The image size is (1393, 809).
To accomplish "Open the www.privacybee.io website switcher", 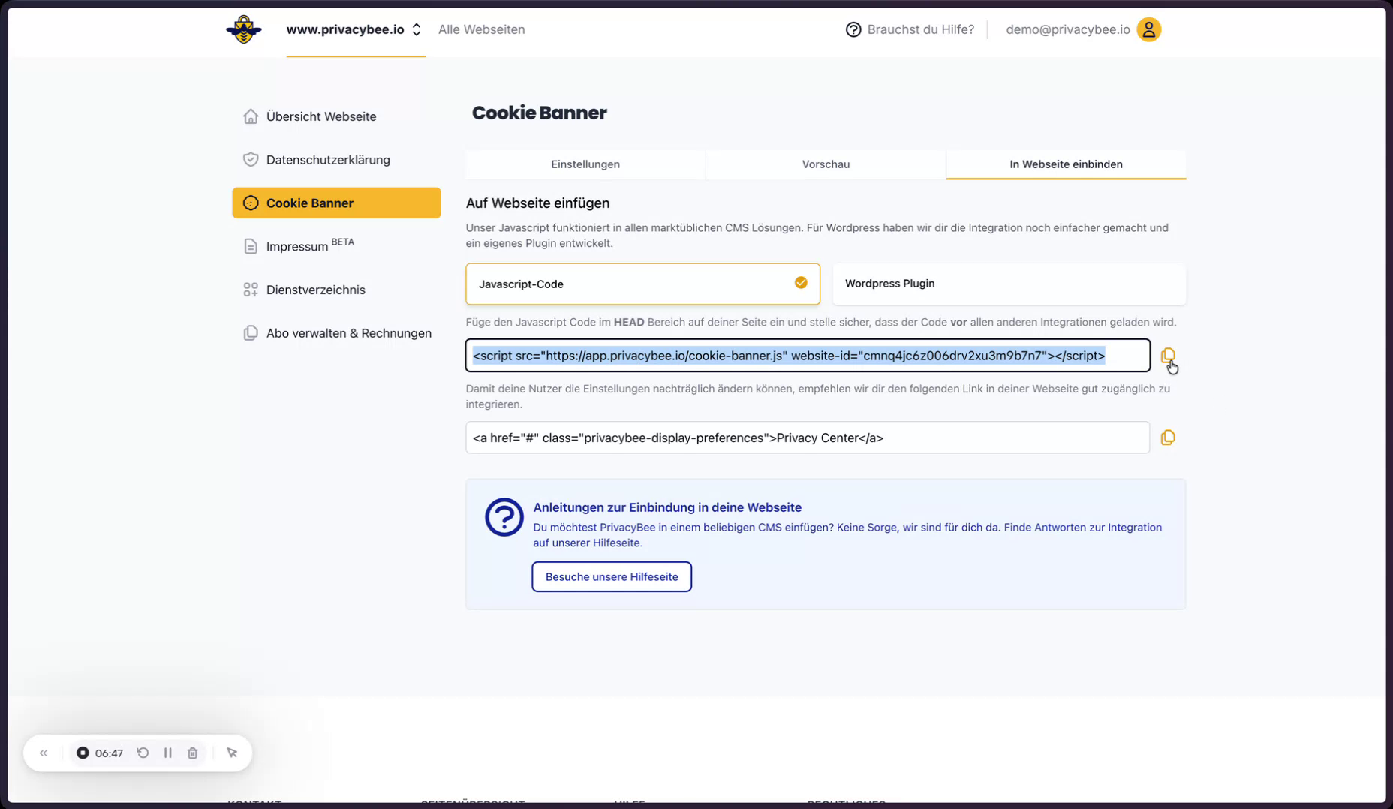I will [x=354, y=29].
